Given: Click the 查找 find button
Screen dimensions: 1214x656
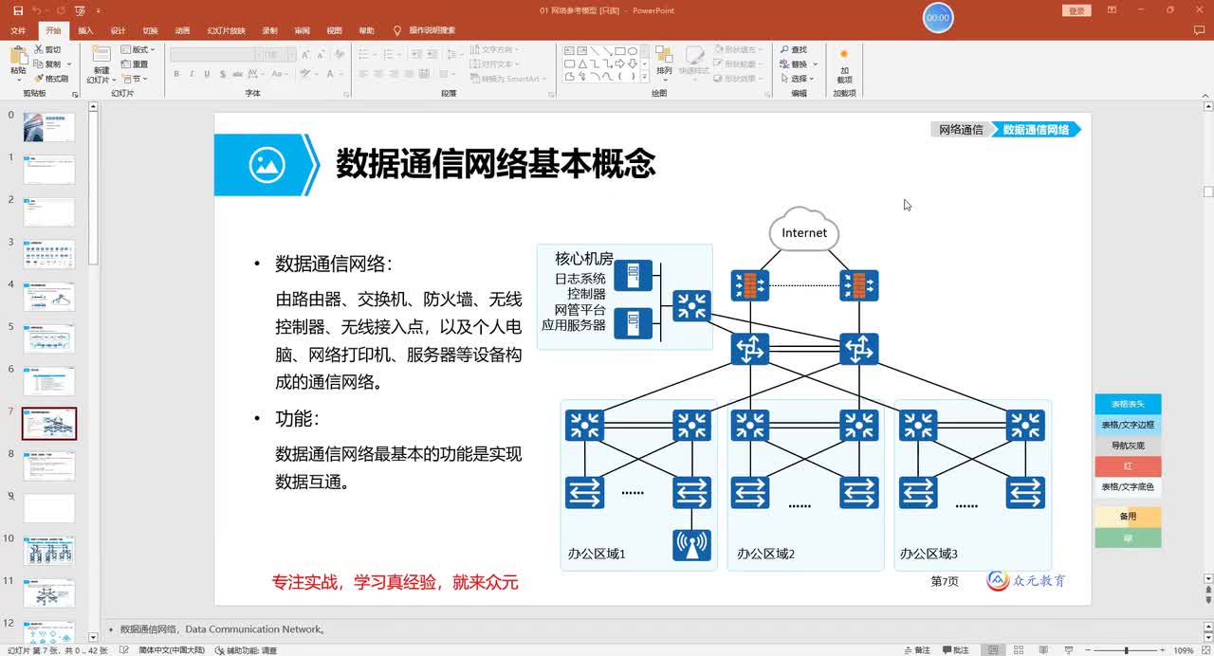Looking at the screenshot, I should [x=794, y=49].
